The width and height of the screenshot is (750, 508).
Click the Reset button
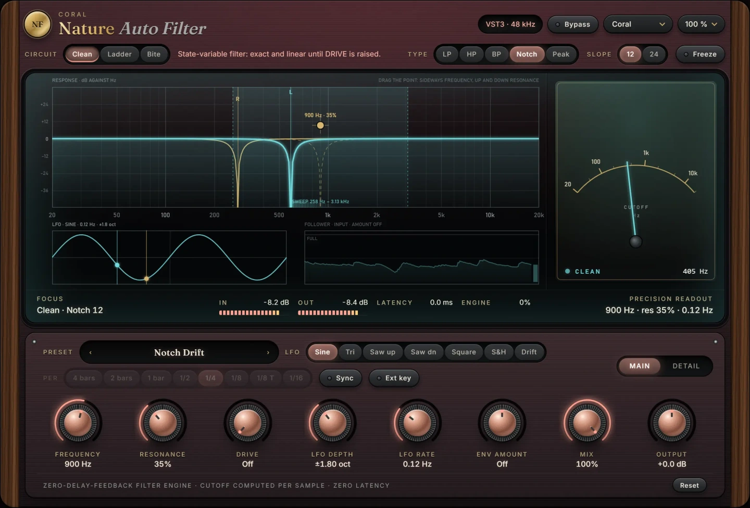coord(690,485)
